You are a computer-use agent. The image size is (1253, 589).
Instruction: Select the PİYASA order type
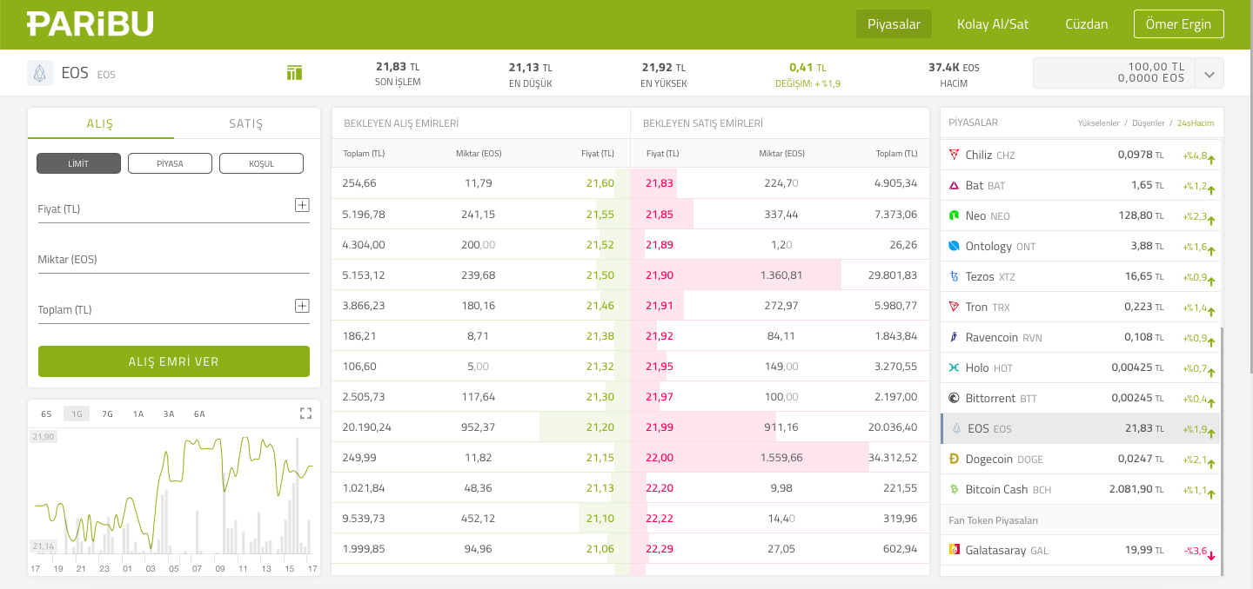[x=170, y=163]
